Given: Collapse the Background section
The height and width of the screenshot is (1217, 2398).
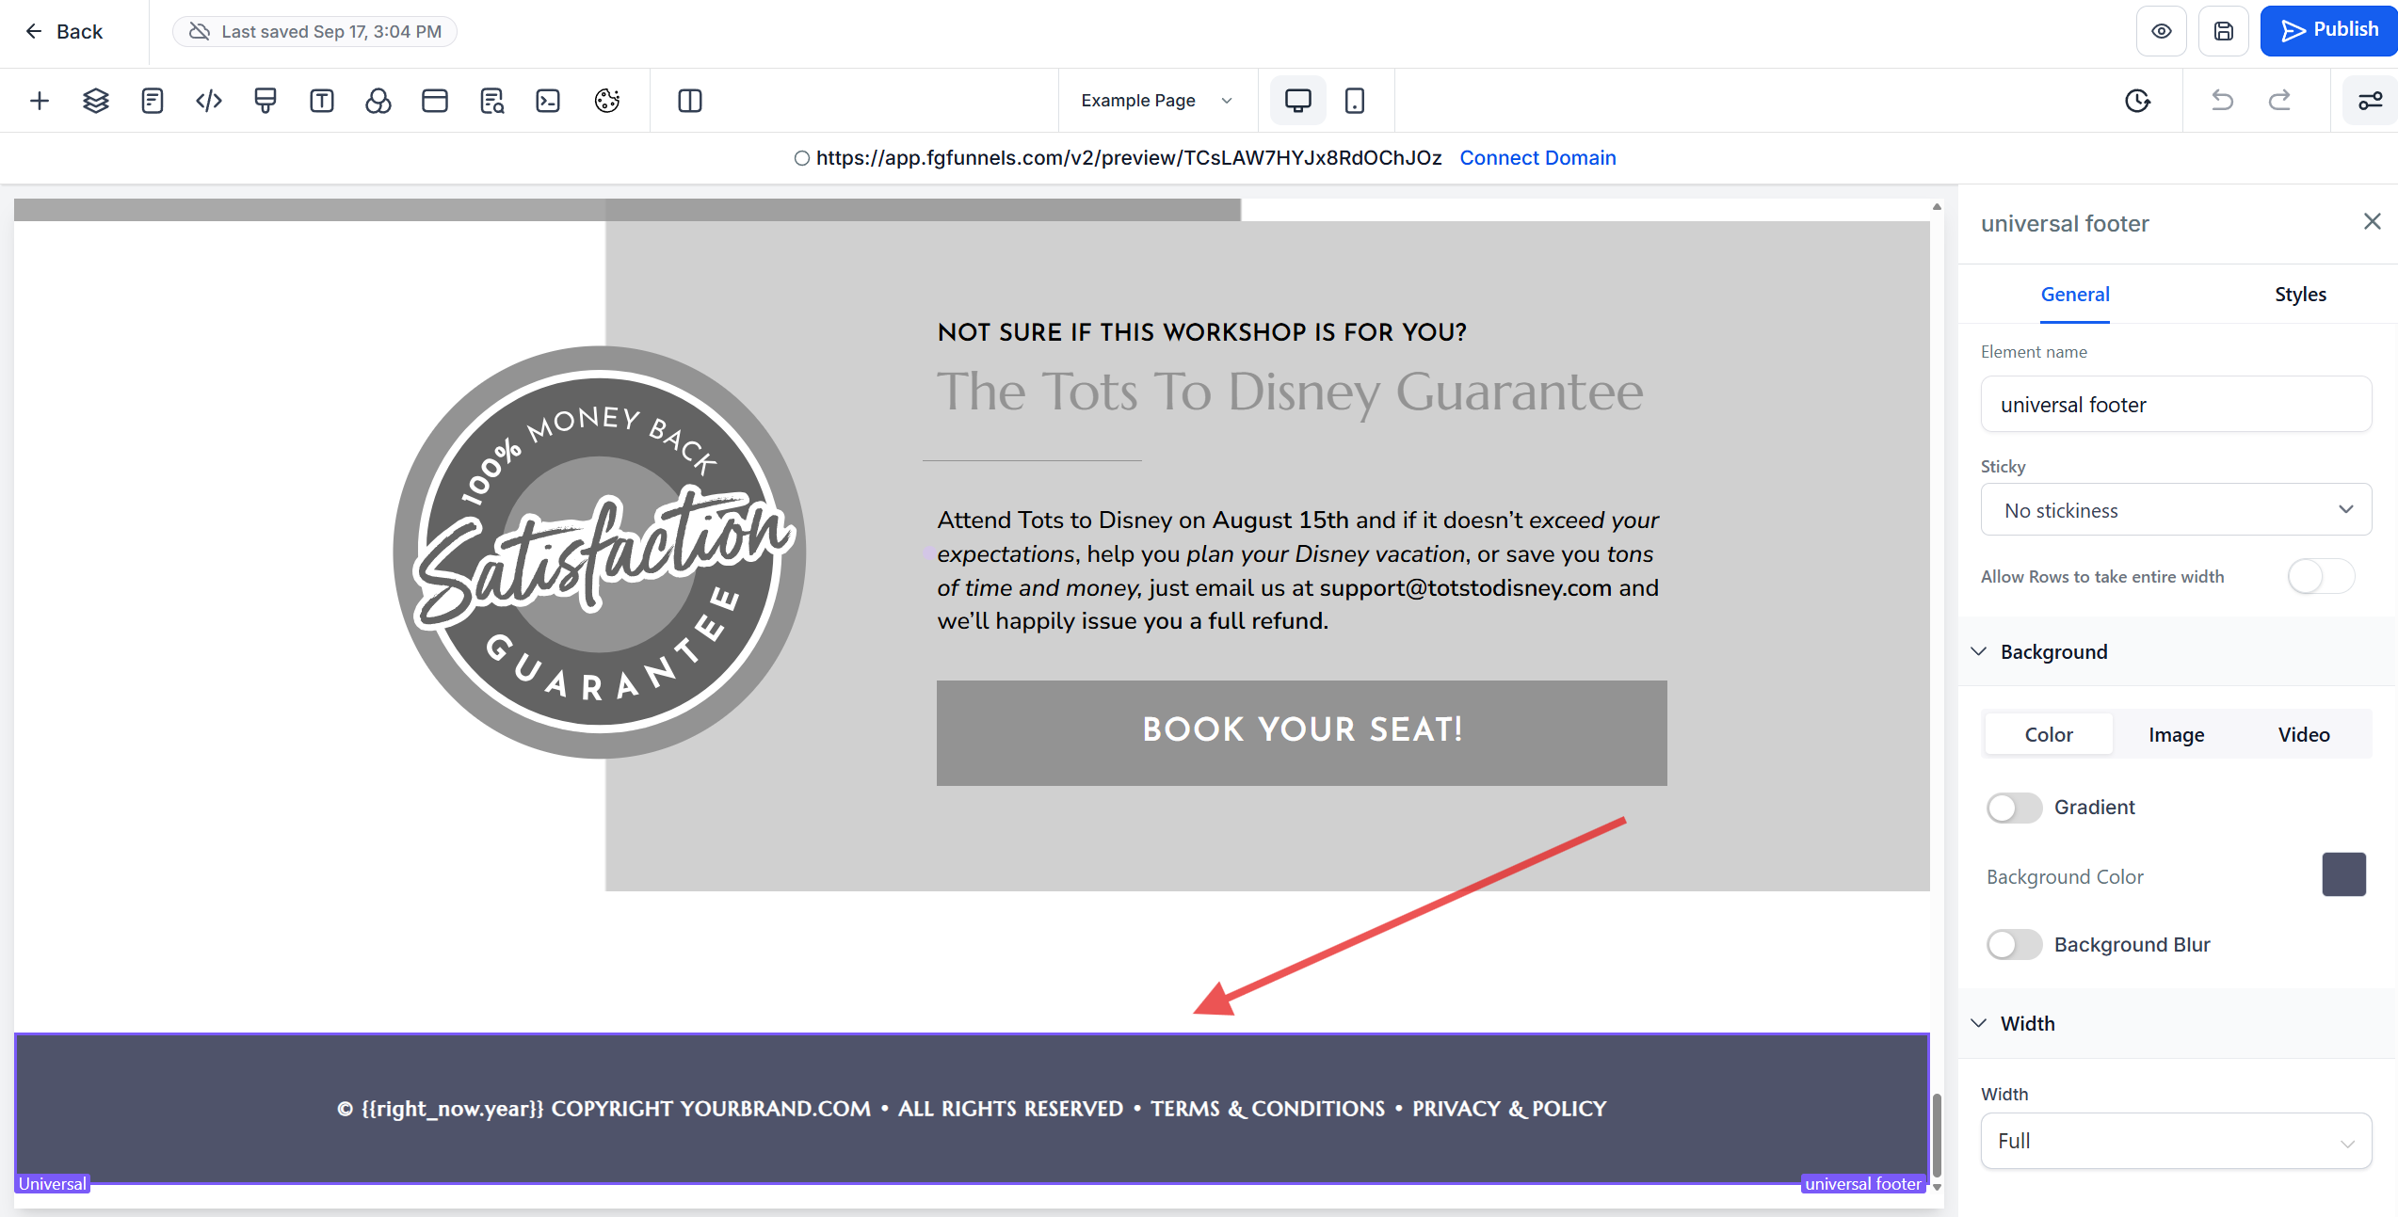Looking at the screenshot, I should coord(1980,651).
